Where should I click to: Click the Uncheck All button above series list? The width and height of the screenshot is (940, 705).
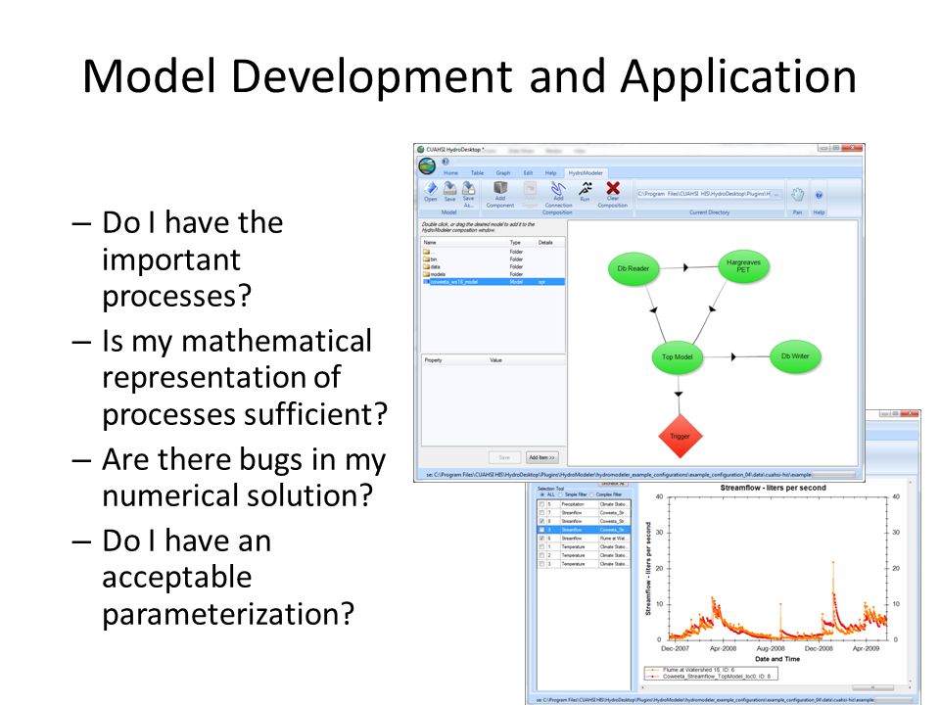coord(613,485)
